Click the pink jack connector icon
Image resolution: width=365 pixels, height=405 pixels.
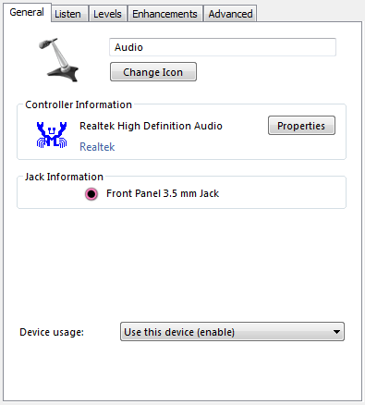coord(91,194)
